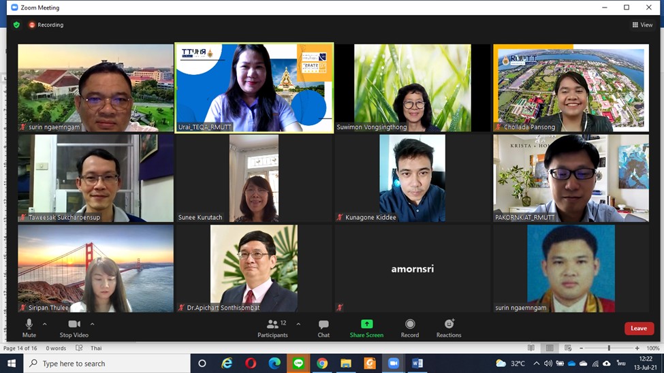Switch to Zoom from the taskbar
This screenshot has width=664, height=373.
pos(394,363)
